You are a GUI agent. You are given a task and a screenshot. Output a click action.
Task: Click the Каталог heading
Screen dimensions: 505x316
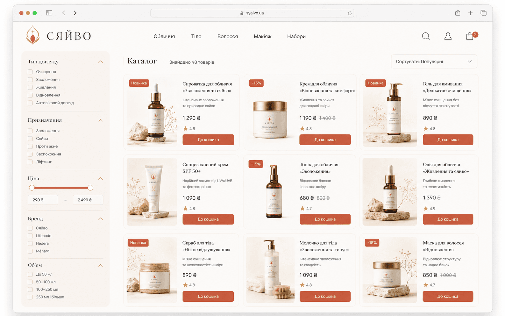coord(142,61)
